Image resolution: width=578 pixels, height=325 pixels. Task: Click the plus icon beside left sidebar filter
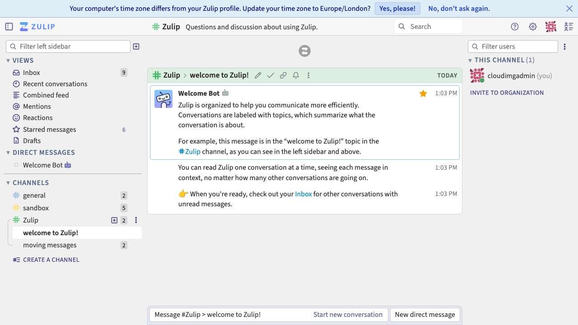(x=136, y=46)
